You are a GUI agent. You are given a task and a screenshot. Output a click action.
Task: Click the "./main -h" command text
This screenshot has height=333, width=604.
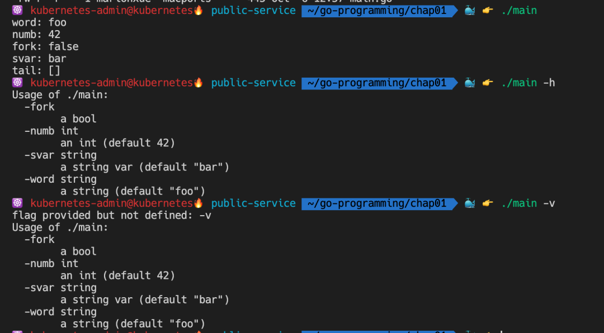coord(528,83)
